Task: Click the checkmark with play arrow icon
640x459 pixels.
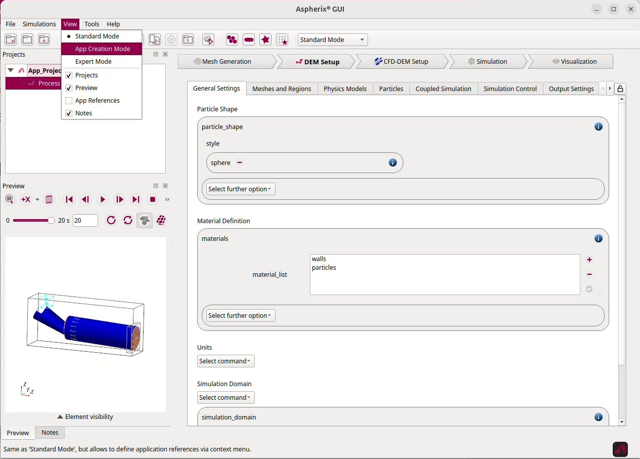Action: point(208,39)
